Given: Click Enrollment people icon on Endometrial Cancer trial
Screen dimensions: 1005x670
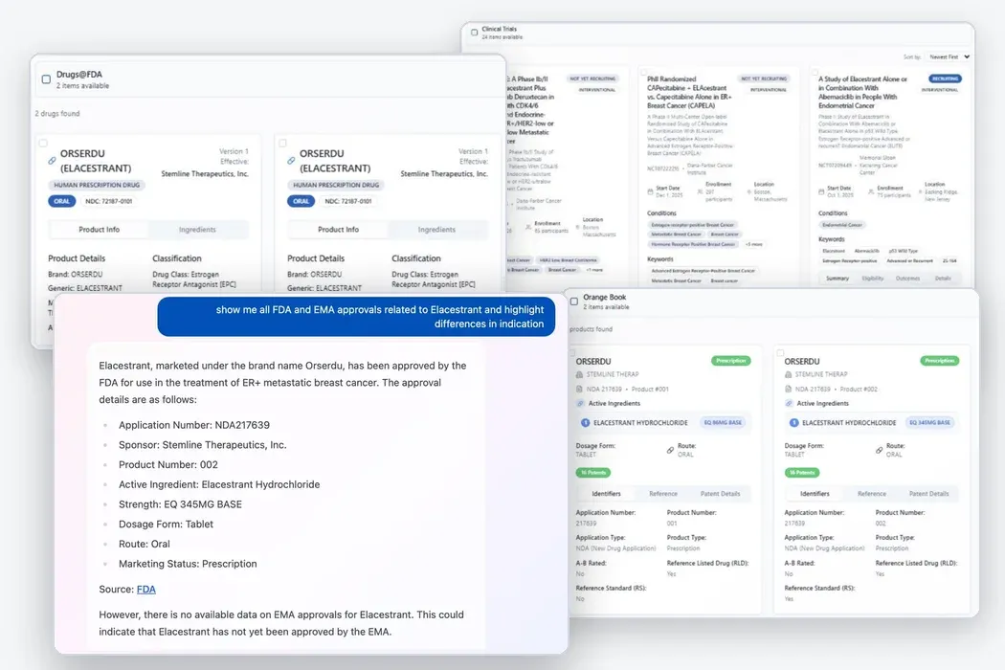Looking at the screenshot, I should [870, 191].
